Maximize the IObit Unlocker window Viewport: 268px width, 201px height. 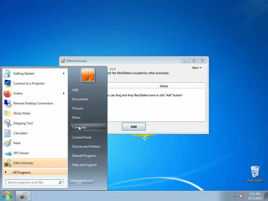(194, 61)
